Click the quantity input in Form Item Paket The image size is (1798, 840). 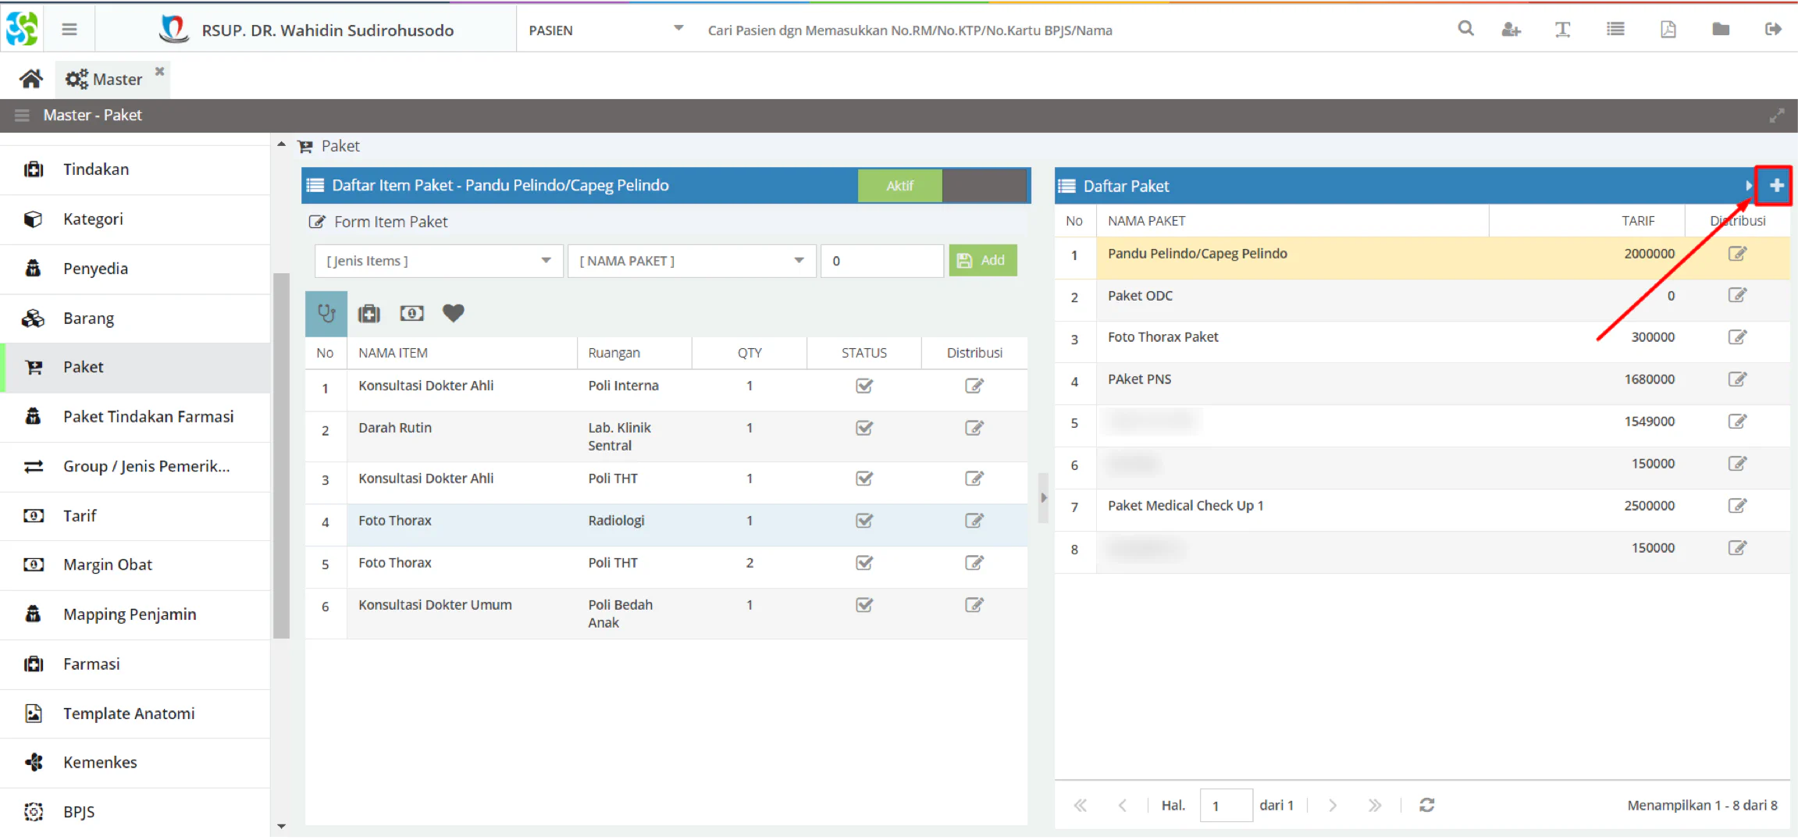click(x=882, y=261)
